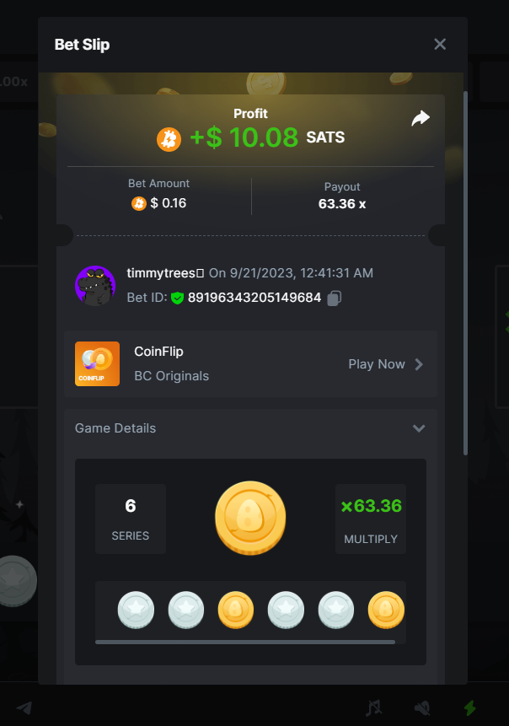Click the Bitcoin icon next to profit amount
Viewport: 509px width, 726px height.
click(x=169, y=139)
